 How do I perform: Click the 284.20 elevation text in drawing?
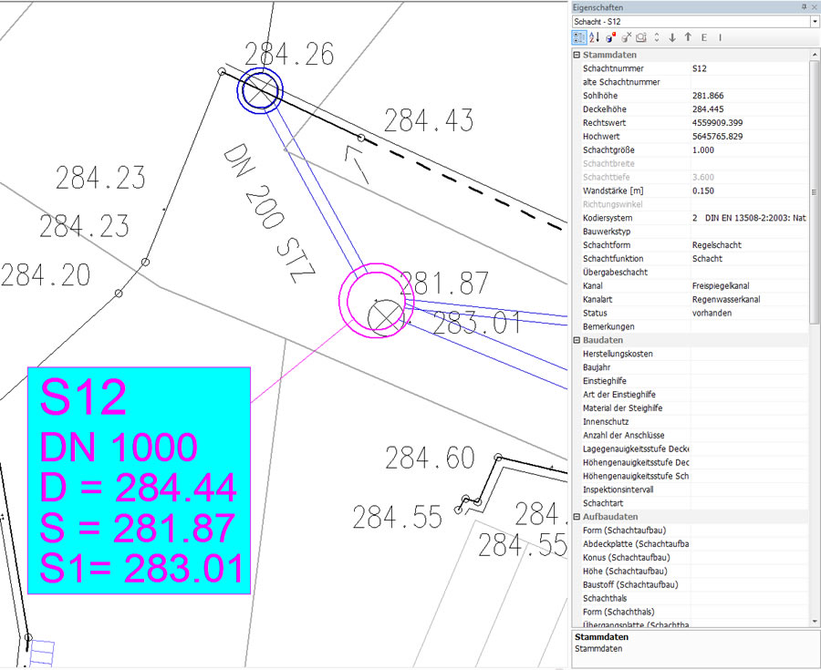46,275
